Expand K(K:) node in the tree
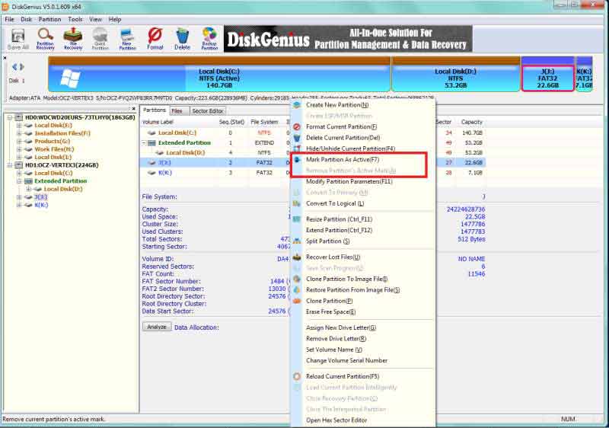Image resolution: width=609 pixels, height=428 pixels. [x=18, y=205]
